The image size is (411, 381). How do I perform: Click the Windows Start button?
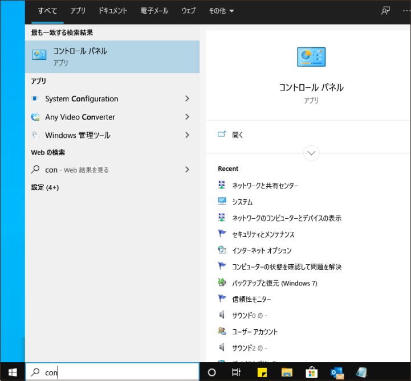[x=12, y=372]
